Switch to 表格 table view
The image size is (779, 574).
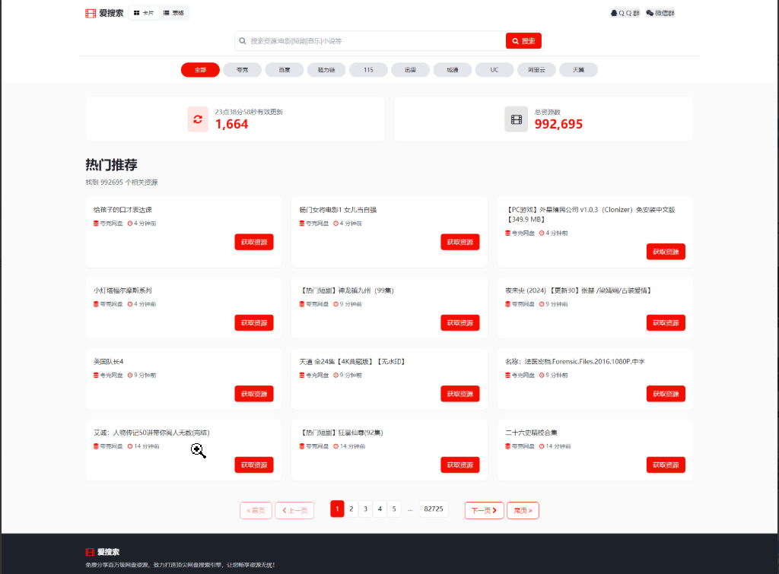tap(173, 13)
